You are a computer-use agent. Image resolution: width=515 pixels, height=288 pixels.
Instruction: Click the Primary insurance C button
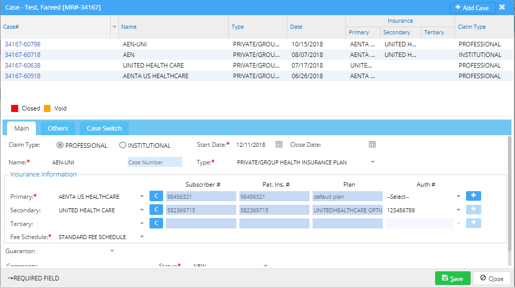[x=156, y=196]
